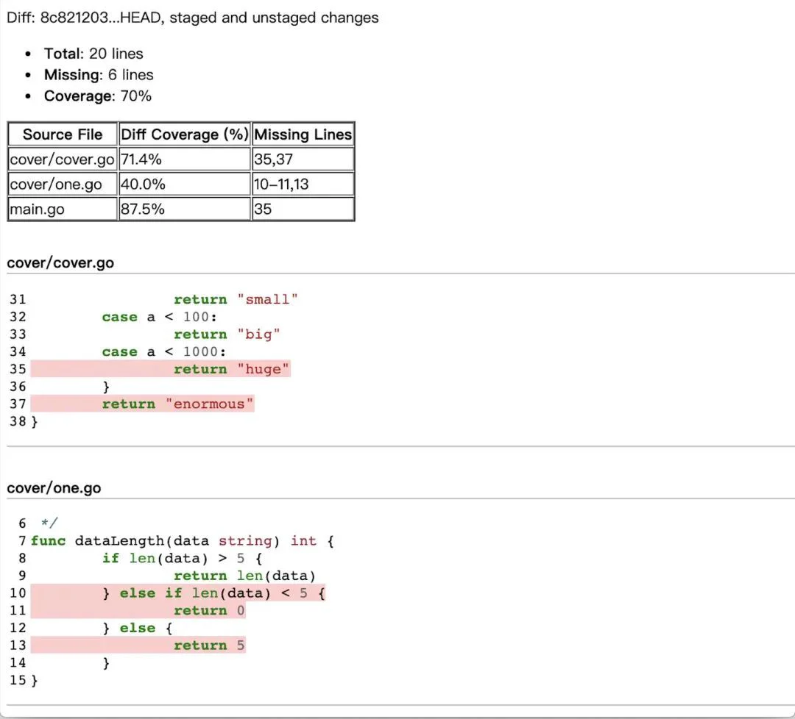Click the '40.0%' coverage cell
Screen dimensions: 795x719
click(x=185, y=185)
